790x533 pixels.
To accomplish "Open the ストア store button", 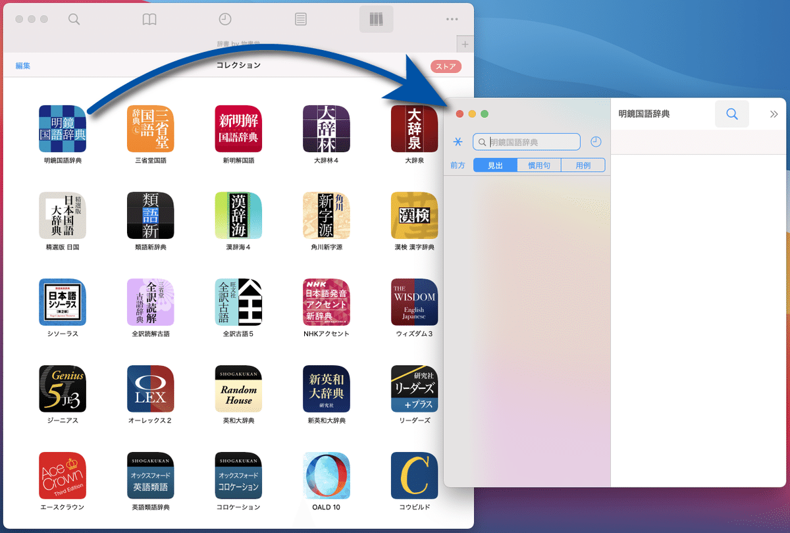I will coord(446,66).
